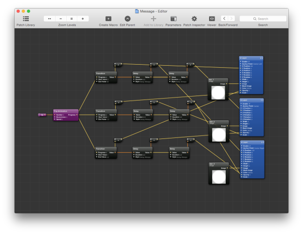Click the Create Macro icon
Viewport: 303px width, 234px height.
[x=108, y=19]
